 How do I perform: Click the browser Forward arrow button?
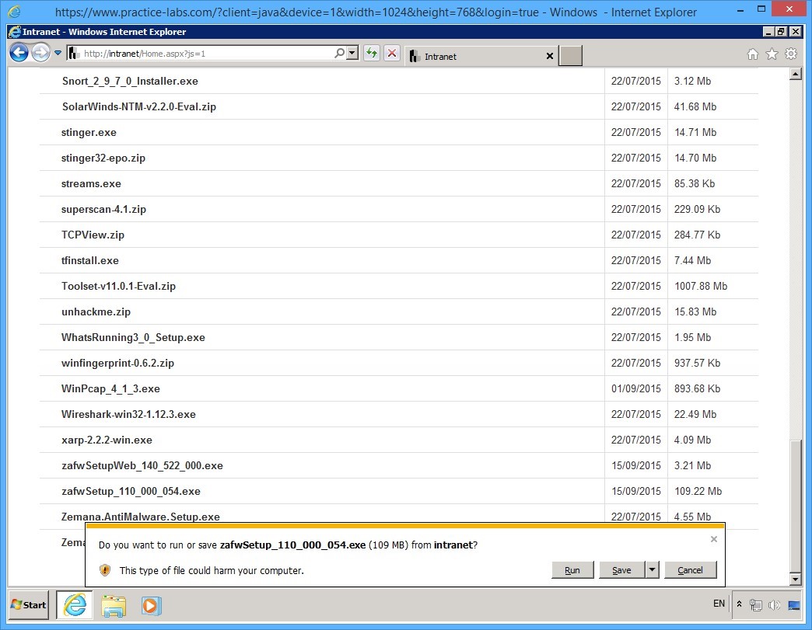(x=40, y=54)
